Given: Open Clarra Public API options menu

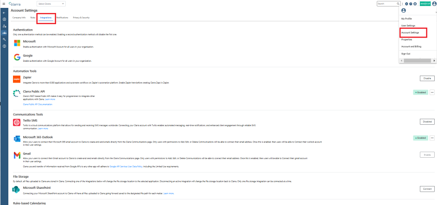Looking at the screenshot, I should tap(432, 92).
